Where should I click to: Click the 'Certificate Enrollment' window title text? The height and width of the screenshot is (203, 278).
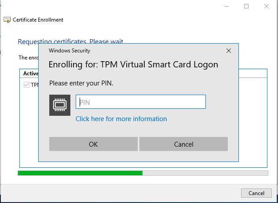[38, 20]
